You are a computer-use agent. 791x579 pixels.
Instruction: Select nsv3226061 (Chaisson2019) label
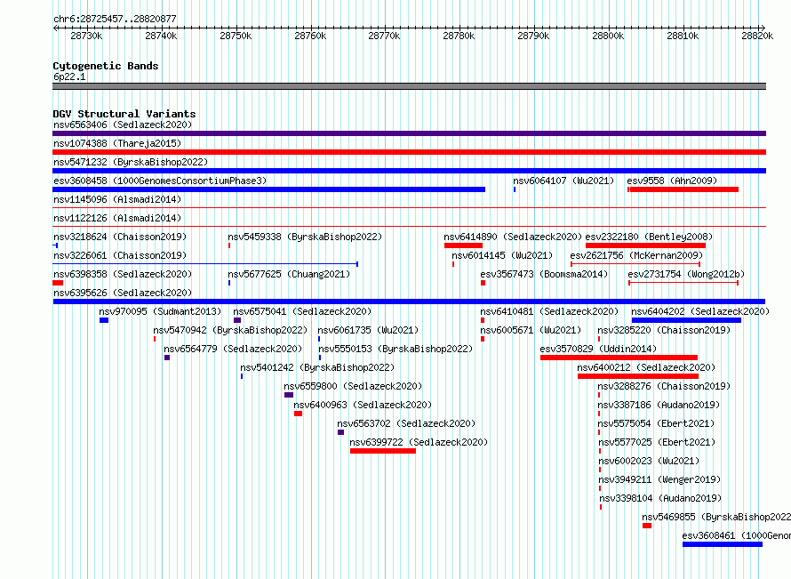[x=120, y=255]
